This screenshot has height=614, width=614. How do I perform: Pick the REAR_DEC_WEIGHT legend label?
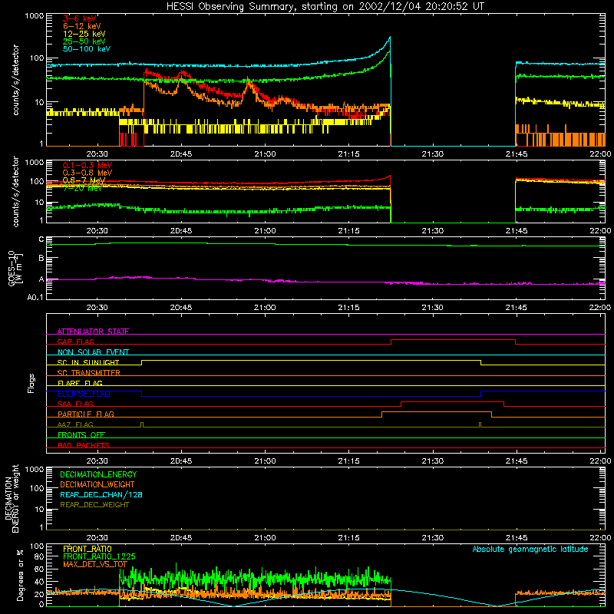pyautogui.click(x=94, y=505)
